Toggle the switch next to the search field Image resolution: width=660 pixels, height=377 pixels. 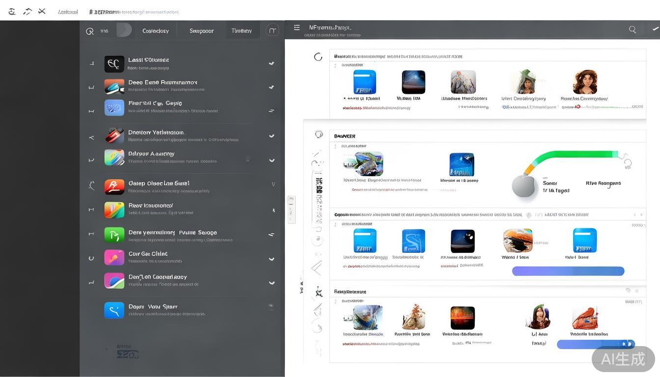pos(124,30)
